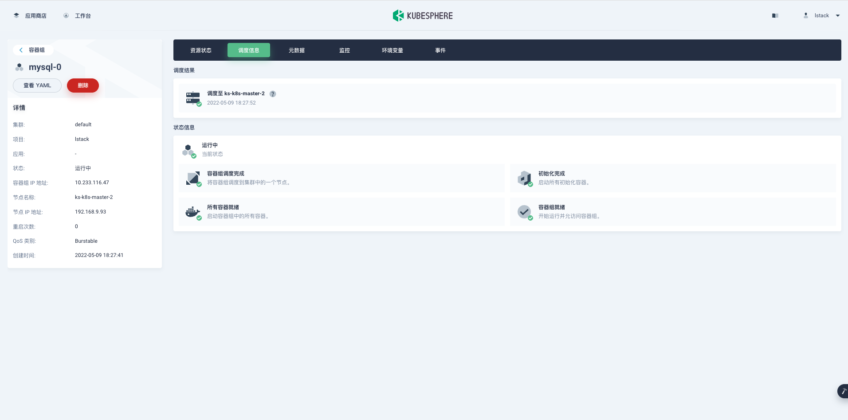
Task: Open the 元数据 tab
Action: 297,51
